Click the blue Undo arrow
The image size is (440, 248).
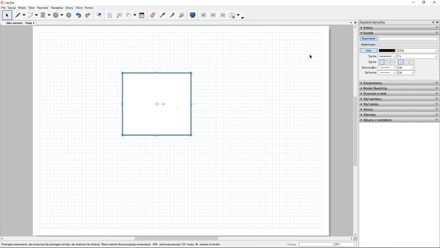78,15
